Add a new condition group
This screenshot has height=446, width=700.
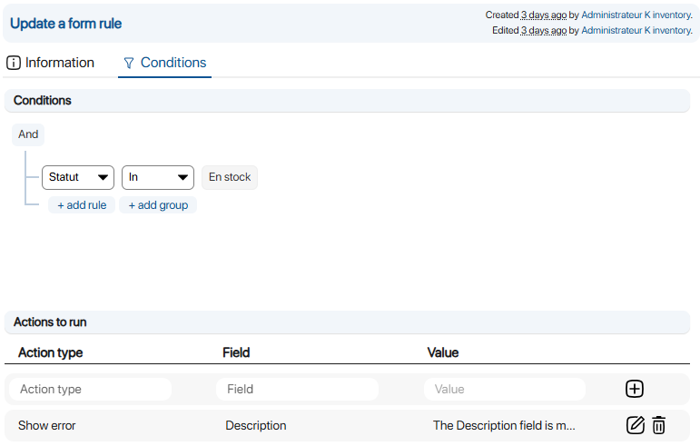point(158,205)
